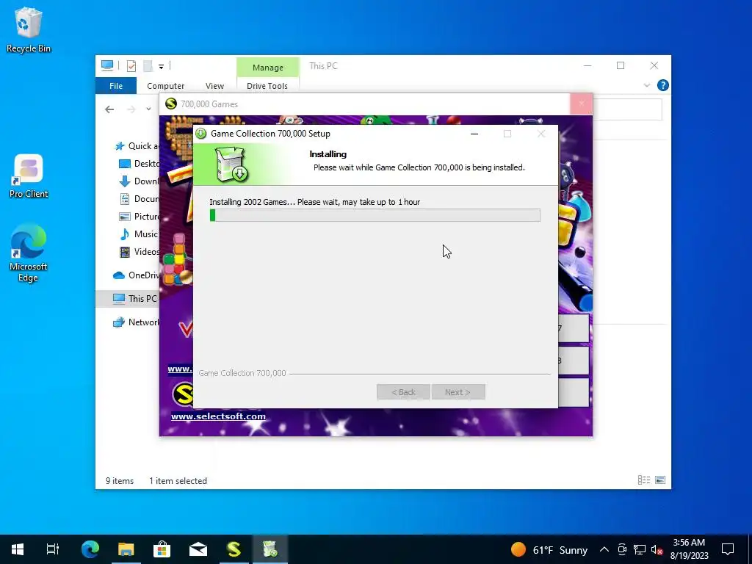752x564 pixels.
Task: Open the weather widget showing 61°F Sunny
Action: click(549, 549)
